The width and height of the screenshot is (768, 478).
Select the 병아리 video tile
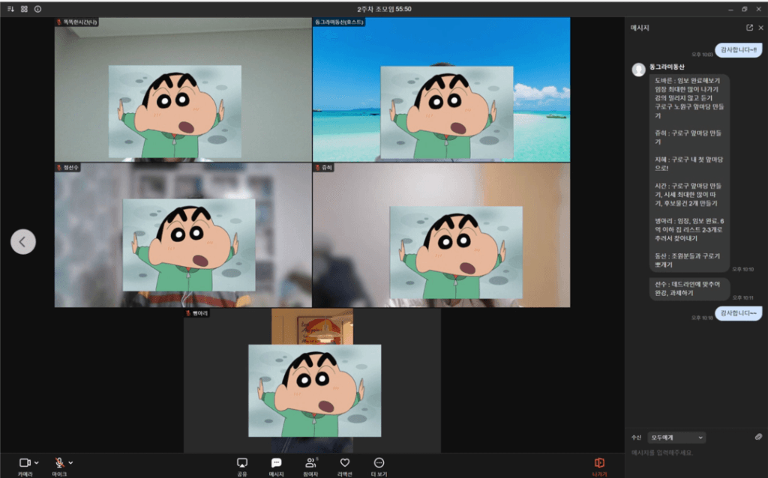[312, 380]
